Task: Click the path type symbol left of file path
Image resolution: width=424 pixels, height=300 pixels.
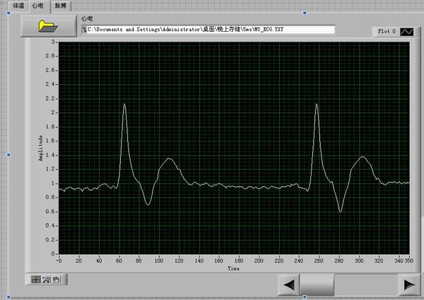Action: (84, 30)
